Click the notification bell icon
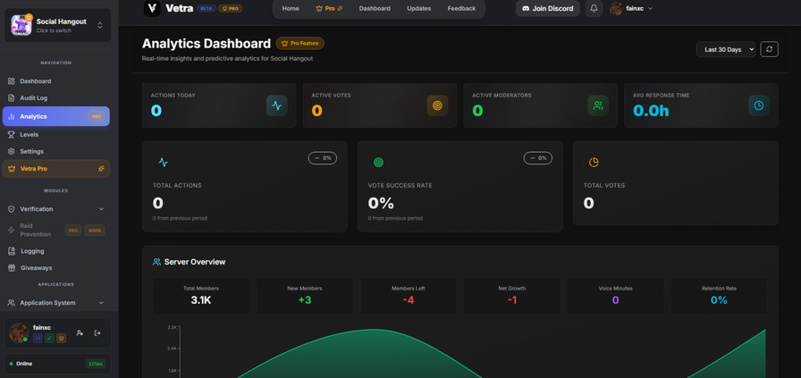The width and height of the screenshot is (801, 378). click(594, 8)
